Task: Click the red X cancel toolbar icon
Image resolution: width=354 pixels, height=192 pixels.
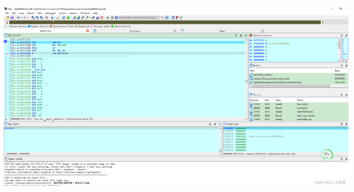Action: pos(102,18)
